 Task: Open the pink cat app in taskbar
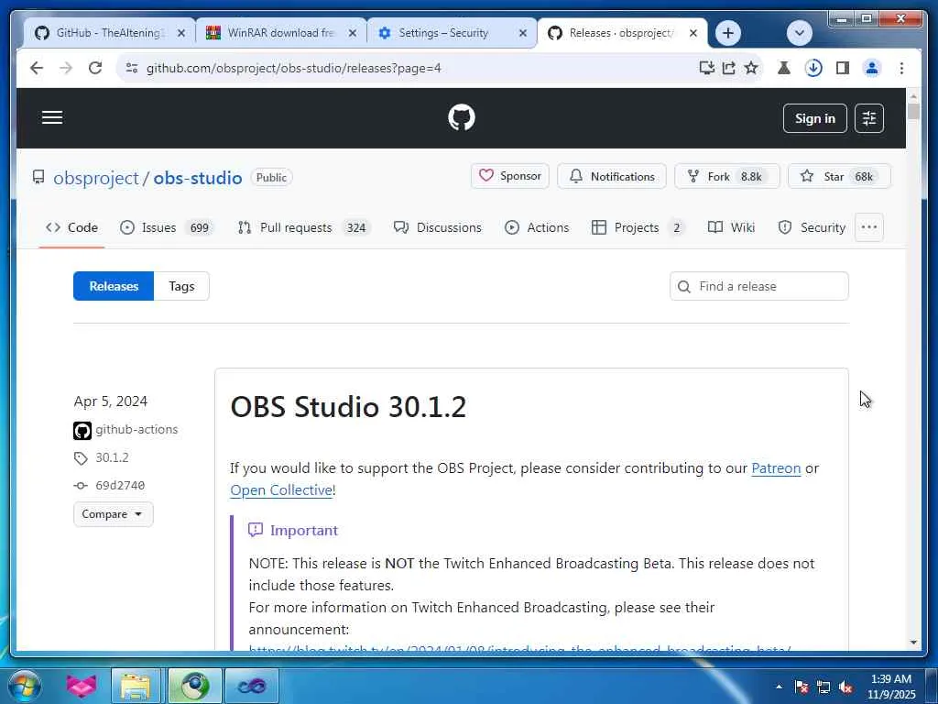[82, 686]
